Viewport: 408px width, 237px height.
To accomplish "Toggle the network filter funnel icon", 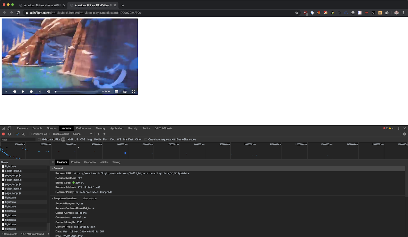I will coord(17,134).
